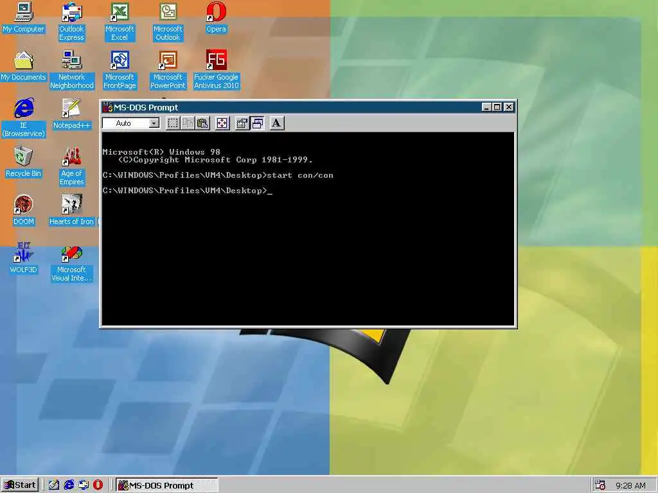Select Microsoft Excel desktop shortcut
Image resolution: width=658 pixels, height=493 pixels.
coord(120,22)
